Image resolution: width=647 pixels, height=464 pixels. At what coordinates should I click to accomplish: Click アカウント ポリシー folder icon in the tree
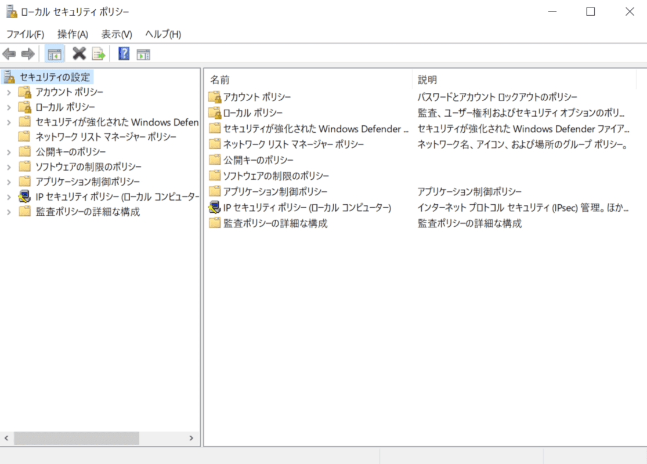[x=25, y=92]
